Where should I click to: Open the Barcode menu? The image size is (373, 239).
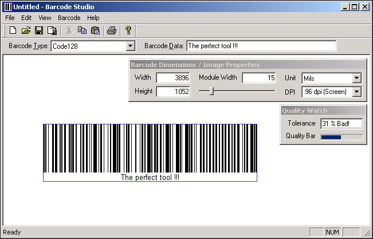(69, 18)
